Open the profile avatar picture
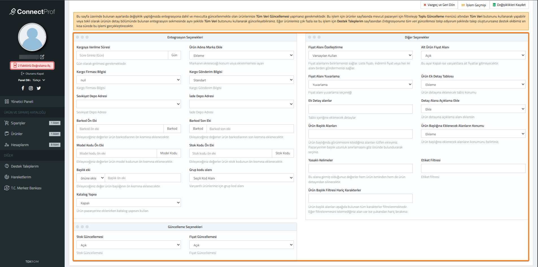Image resolution: width=538 pixels, height=267 pixels. click(x=32, y=37)
